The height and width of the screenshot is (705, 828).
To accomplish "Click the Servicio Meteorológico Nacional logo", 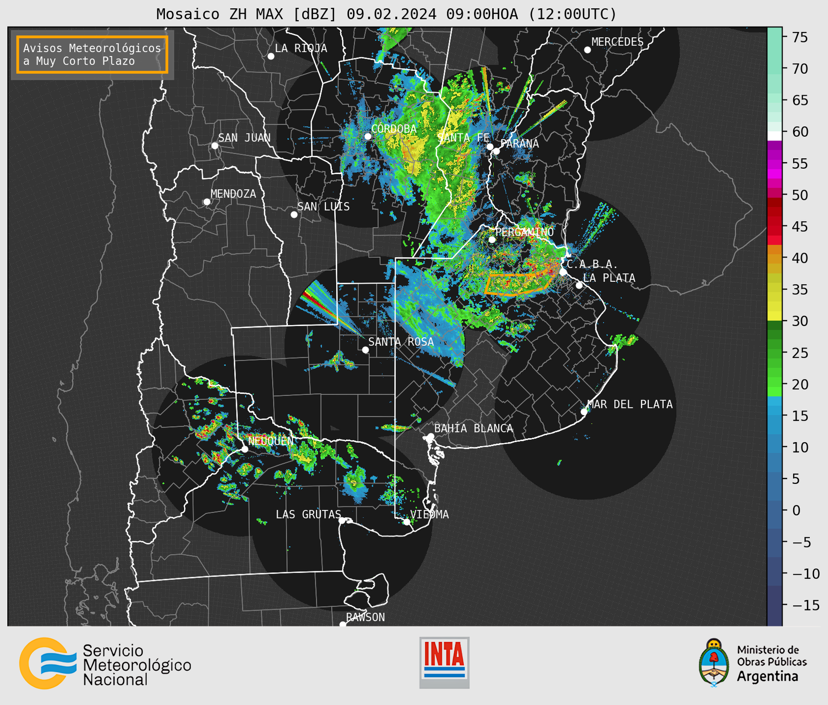I will pos(105,663).
